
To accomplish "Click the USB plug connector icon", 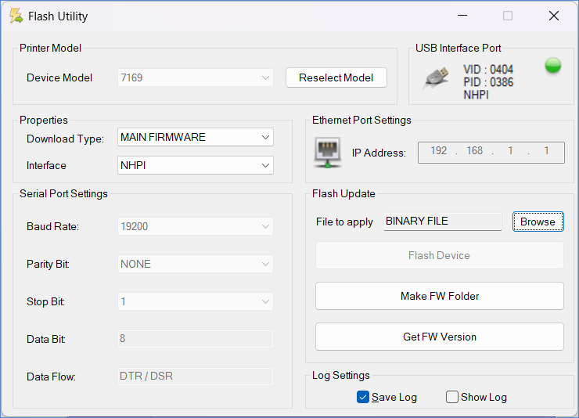I will 436,78.
